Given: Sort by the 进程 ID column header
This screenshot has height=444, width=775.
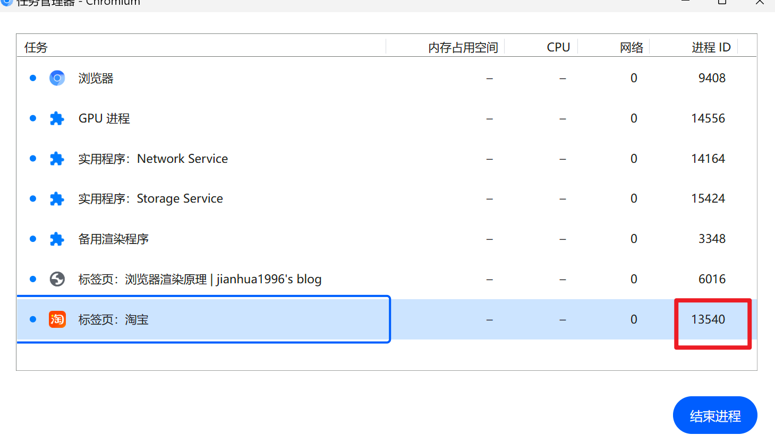Looking at the screenshot, I should tap(711, 47).
